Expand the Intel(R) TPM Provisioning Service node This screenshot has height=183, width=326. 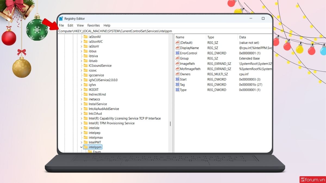pos(81,123)
